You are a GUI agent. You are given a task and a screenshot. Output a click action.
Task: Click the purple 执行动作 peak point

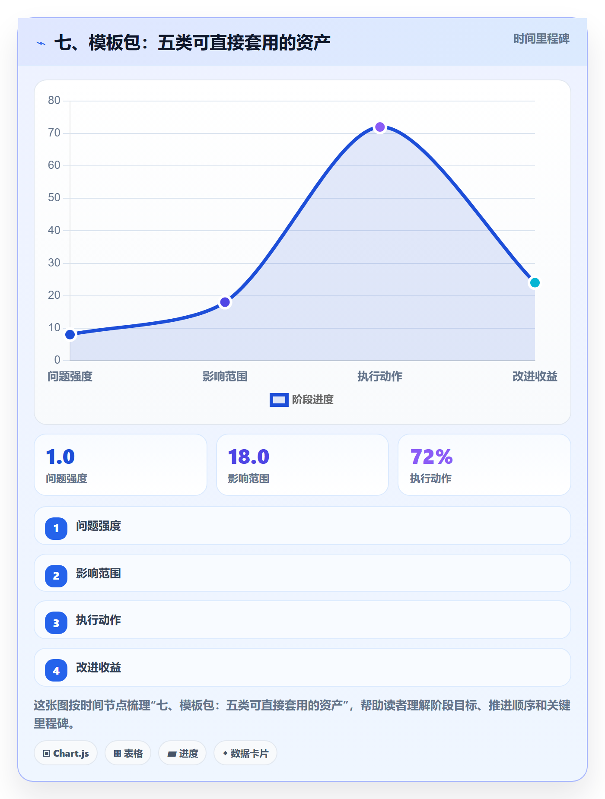[x=380, y=127]
